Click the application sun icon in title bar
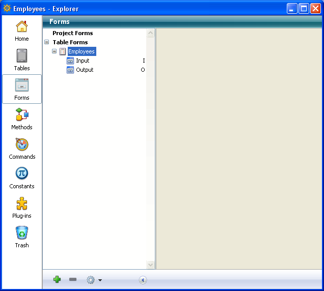This screenshot has height=291, width=324. tap(7, 9)
